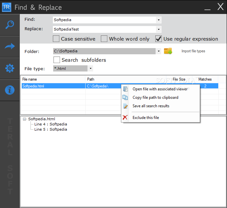Open settings via the gear sidebar icon
The width and height of the screenshot is (227, 208).
click(10, 68)
